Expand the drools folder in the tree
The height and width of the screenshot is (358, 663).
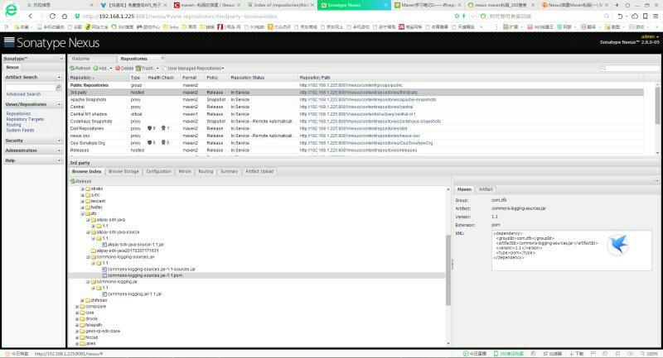(x=76, y=318)
